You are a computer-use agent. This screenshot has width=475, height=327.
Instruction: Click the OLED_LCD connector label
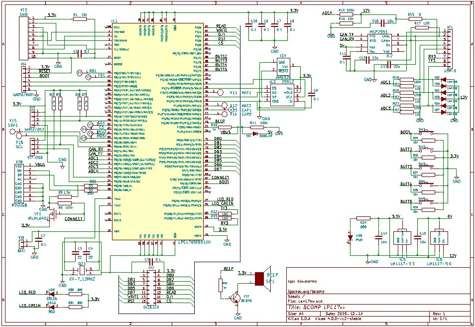point(151,307)
